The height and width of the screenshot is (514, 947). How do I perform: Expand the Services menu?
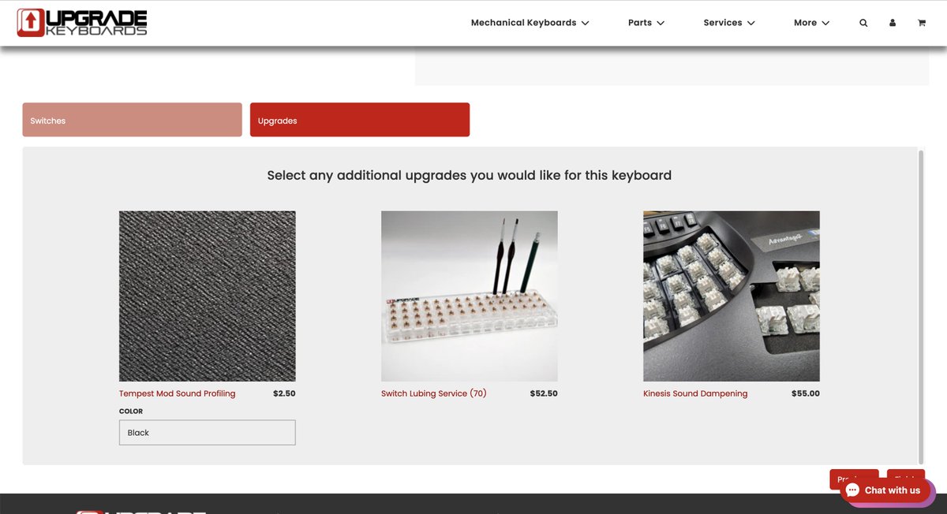click(x=729, y=23)
